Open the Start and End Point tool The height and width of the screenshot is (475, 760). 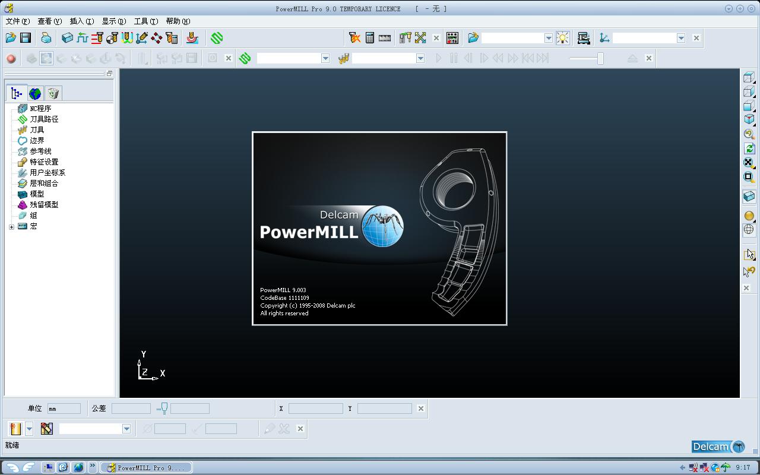tap(112, 38)
